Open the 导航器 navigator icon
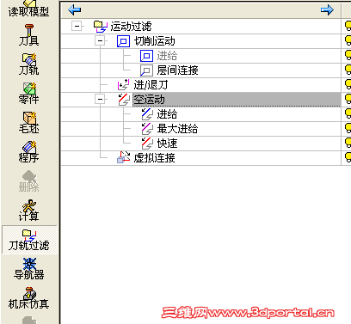The image size is (351, 324). pyautogui.click(x=29, y=269)
